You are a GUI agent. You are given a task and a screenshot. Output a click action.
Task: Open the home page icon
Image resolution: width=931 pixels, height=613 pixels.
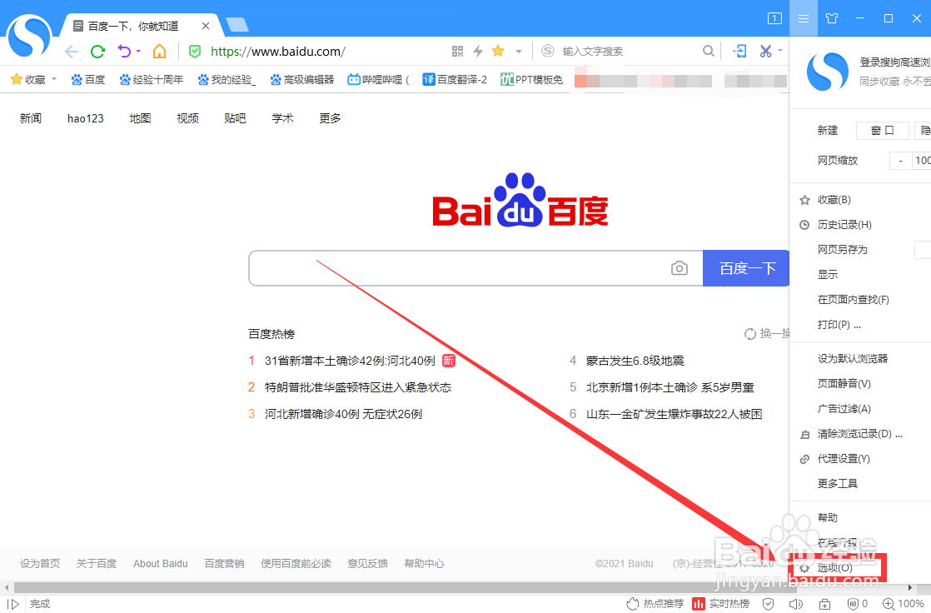[x=160, y=51]
